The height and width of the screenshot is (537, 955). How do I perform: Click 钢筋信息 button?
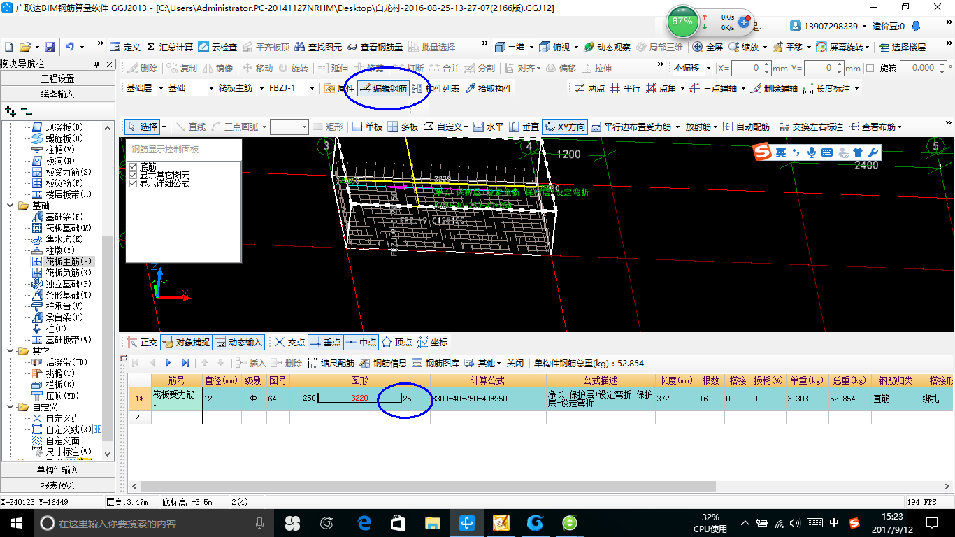coord(384,363)
